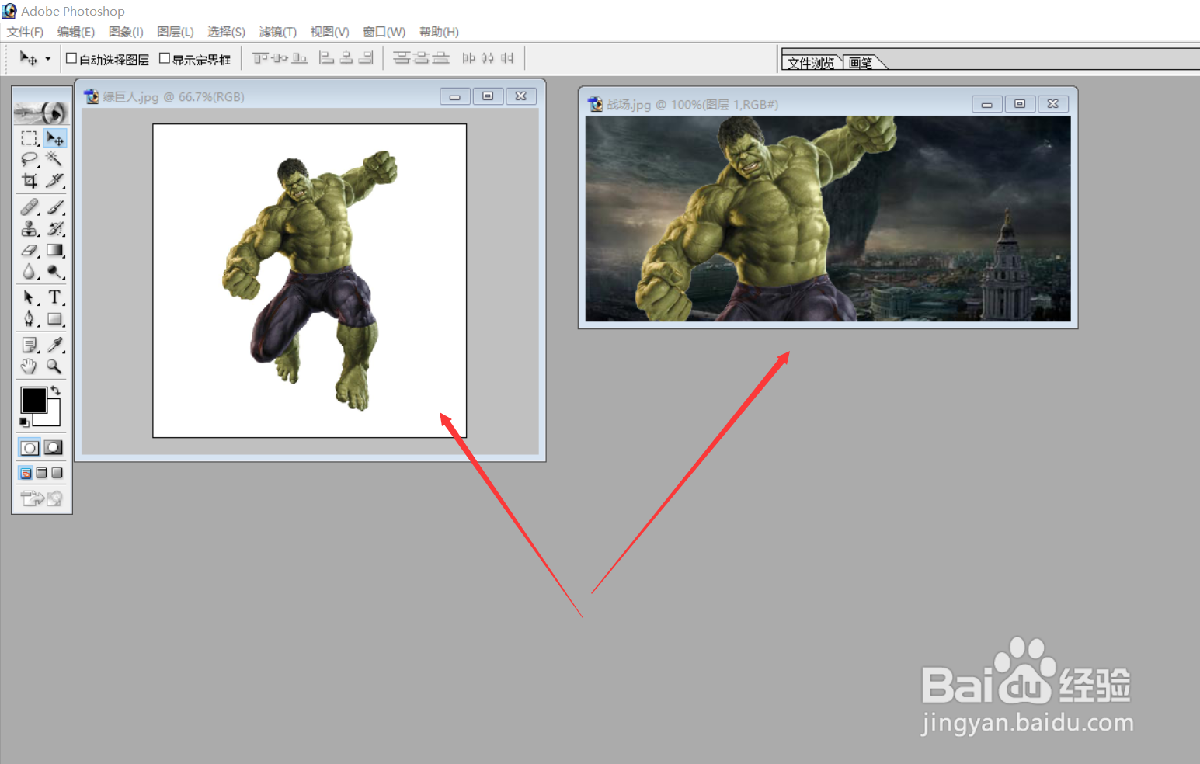This screenshot has height=764, width=1200.
Task: Select the Slice tool
Action: (55, 181)
